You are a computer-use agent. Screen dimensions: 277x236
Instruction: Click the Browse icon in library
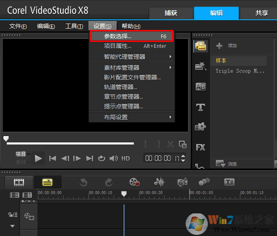[221, 164]
